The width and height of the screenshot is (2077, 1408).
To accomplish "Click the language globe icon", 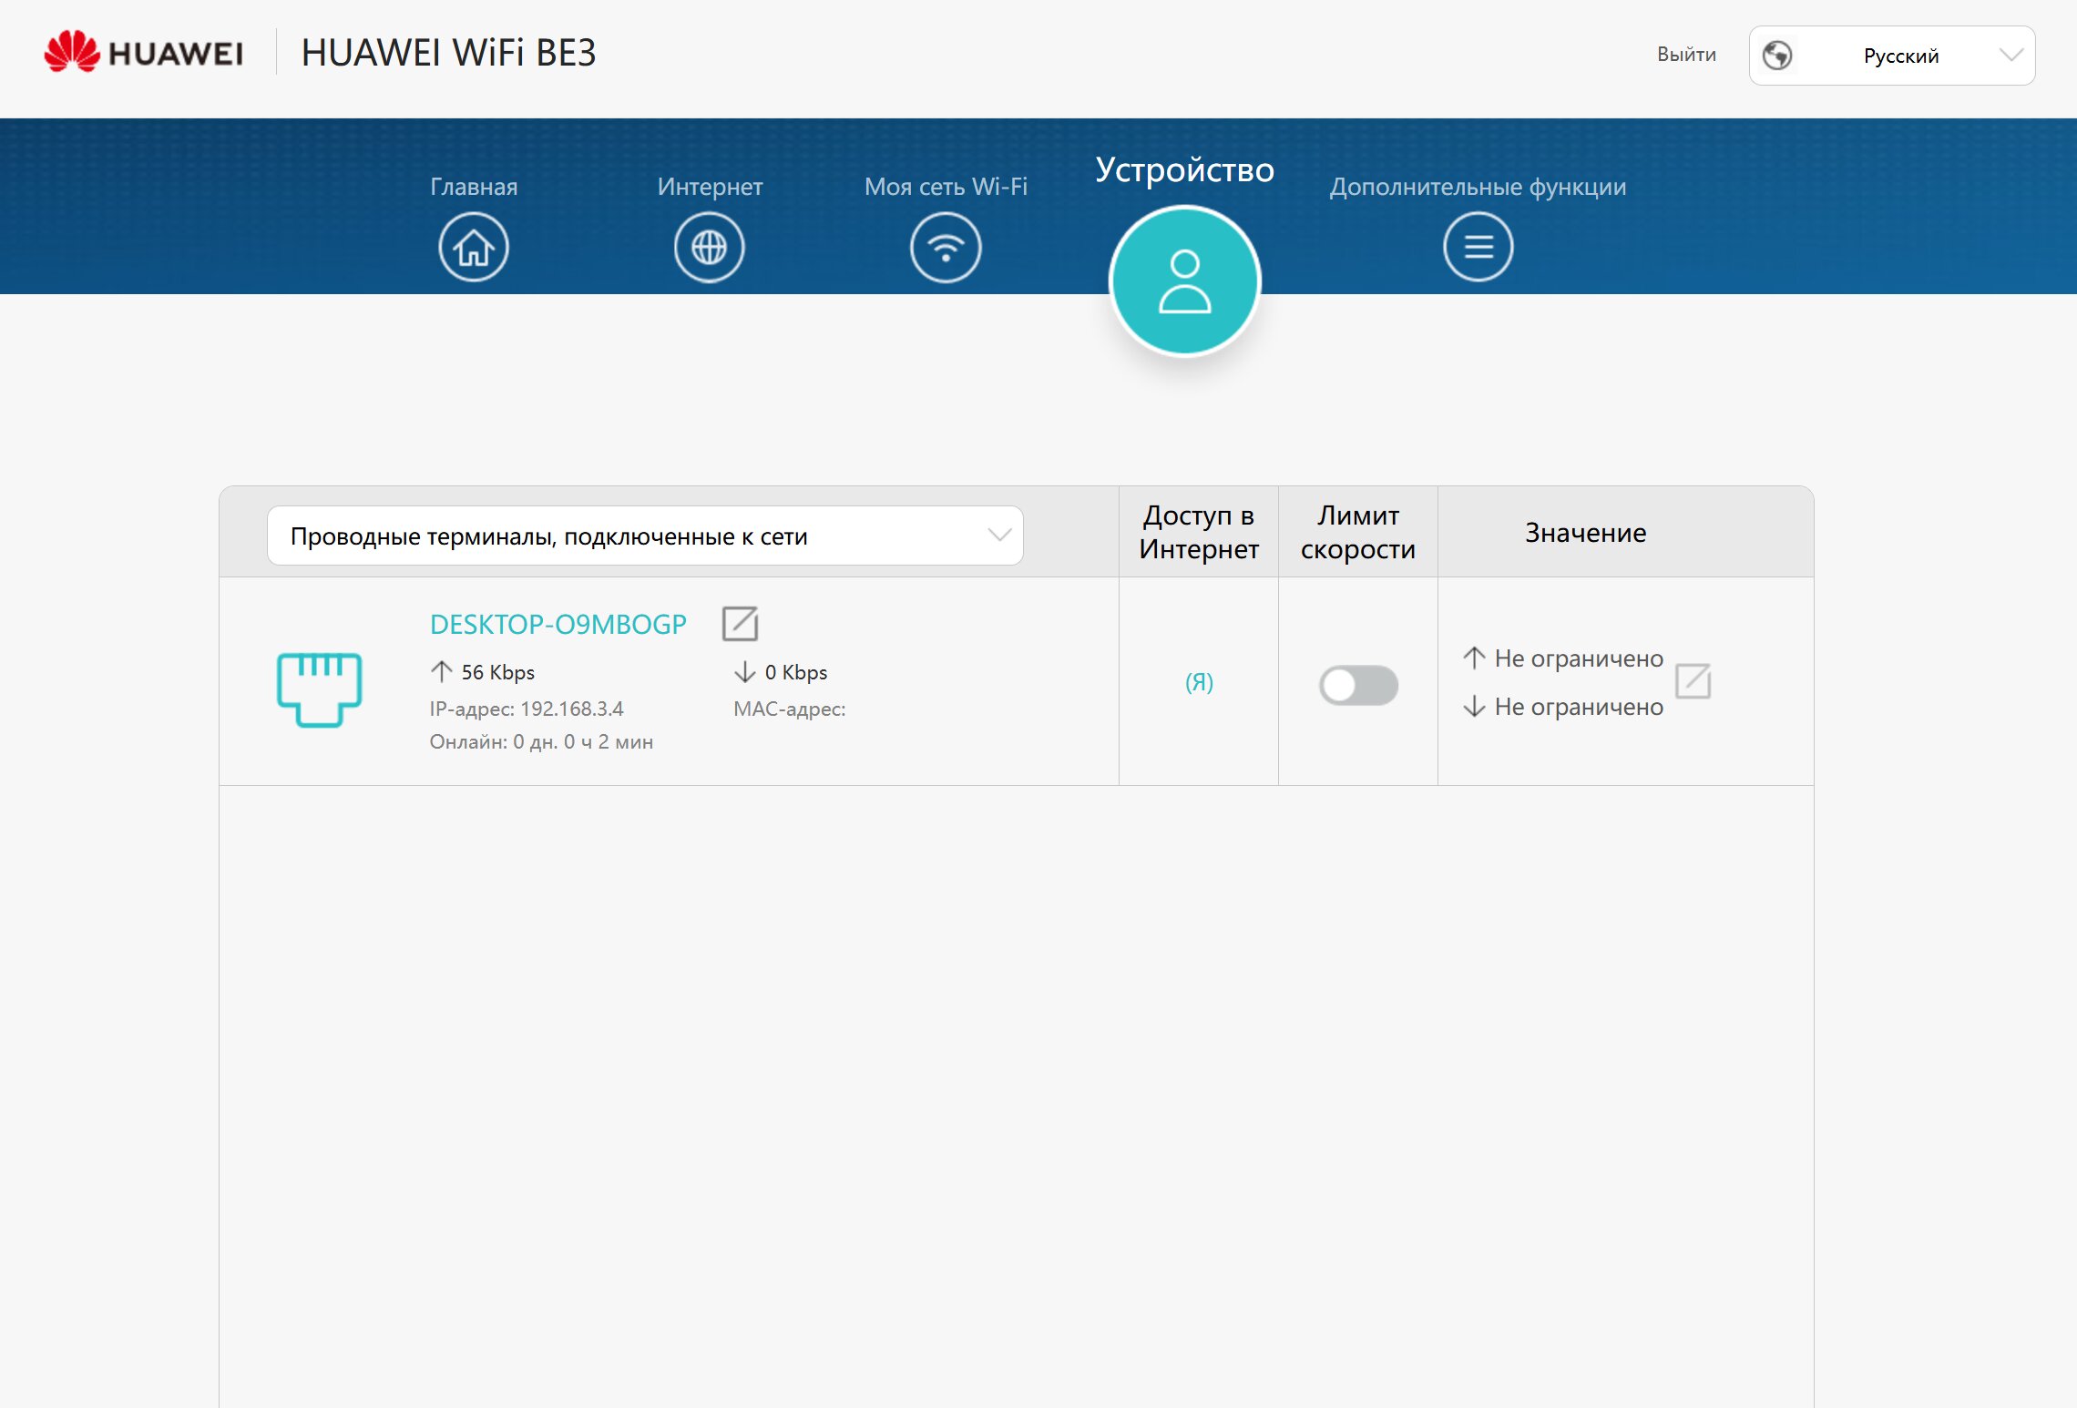I will click(x=1777, y=56).
